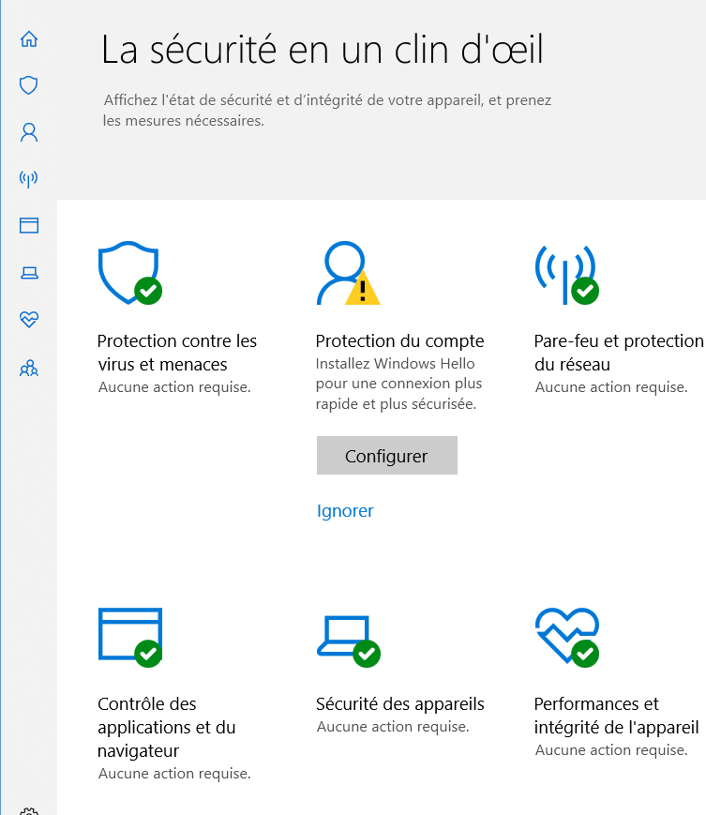Select the sidebar laptop device security icon
The image size is (706, 815).
click(x=29, y=272)
